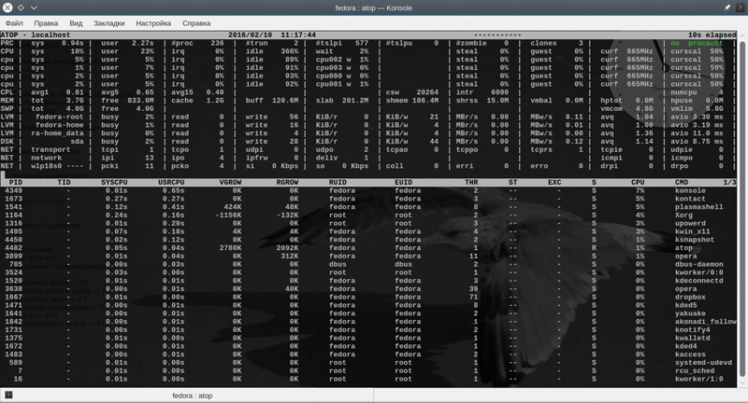Click the kworker/1:0 process name

point(698,379)
